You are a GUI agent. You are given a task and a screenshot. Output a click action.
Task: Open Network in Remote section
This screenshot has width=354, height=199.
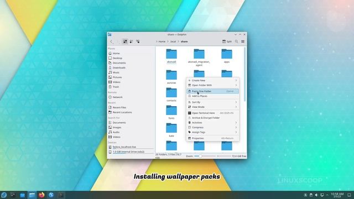131,97
